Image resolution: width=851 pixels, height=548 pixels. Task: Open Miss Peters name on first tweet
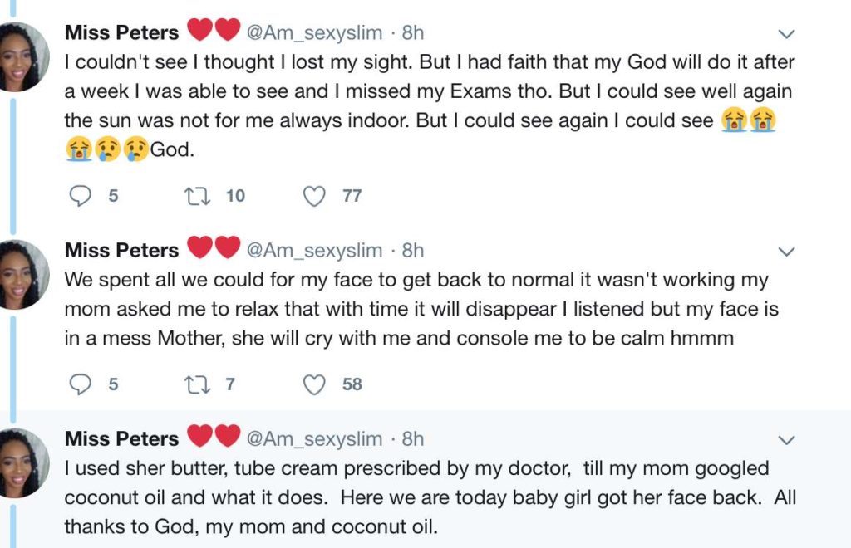121,32
